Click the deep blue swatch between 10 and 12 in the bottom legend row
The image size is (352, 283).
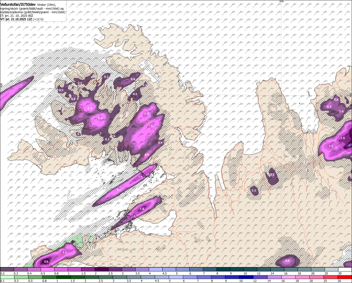247,277
